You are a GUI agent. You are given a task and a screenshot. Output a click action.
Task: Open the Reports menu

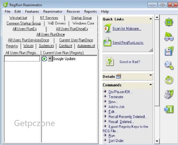(90, 12)
